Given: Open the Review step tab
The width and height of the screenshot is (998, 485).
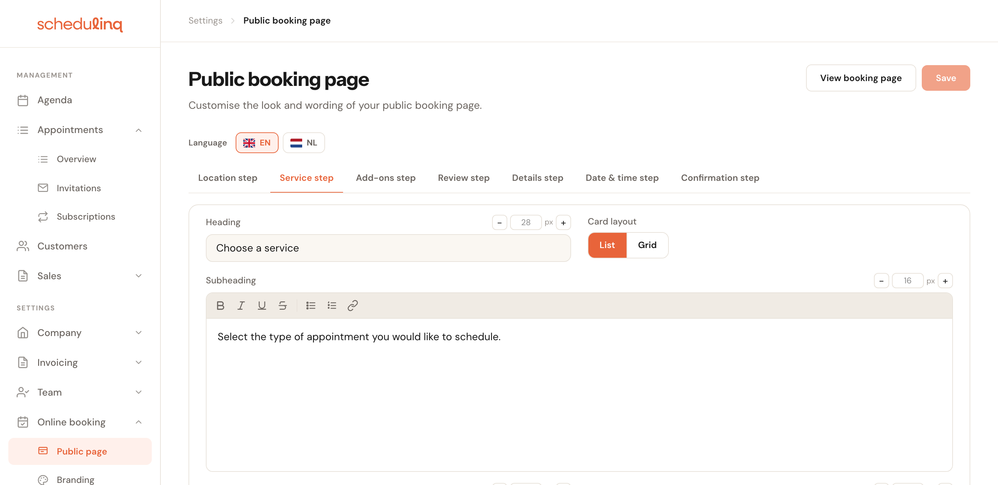Looking at the screenshot, I should (464, 178).
